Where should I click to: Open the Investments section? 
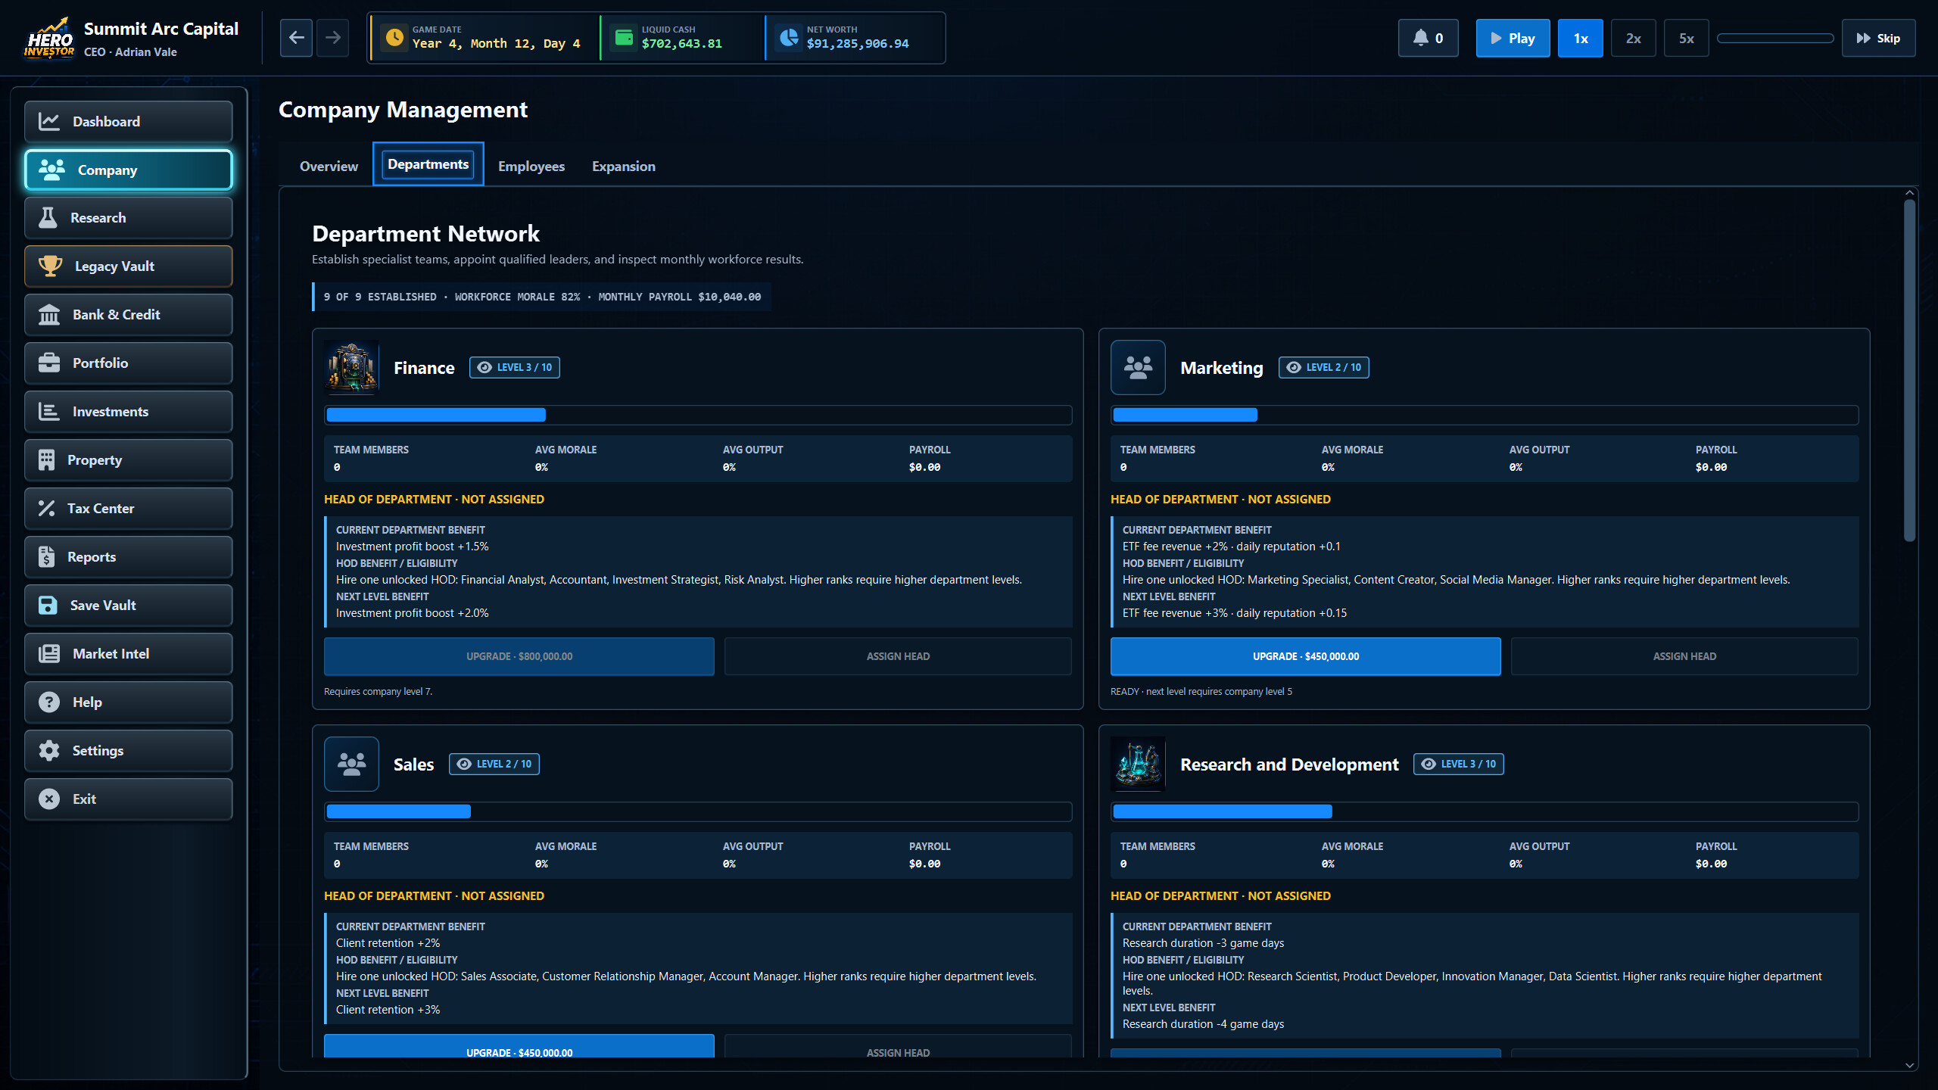(x=128, y=412)
